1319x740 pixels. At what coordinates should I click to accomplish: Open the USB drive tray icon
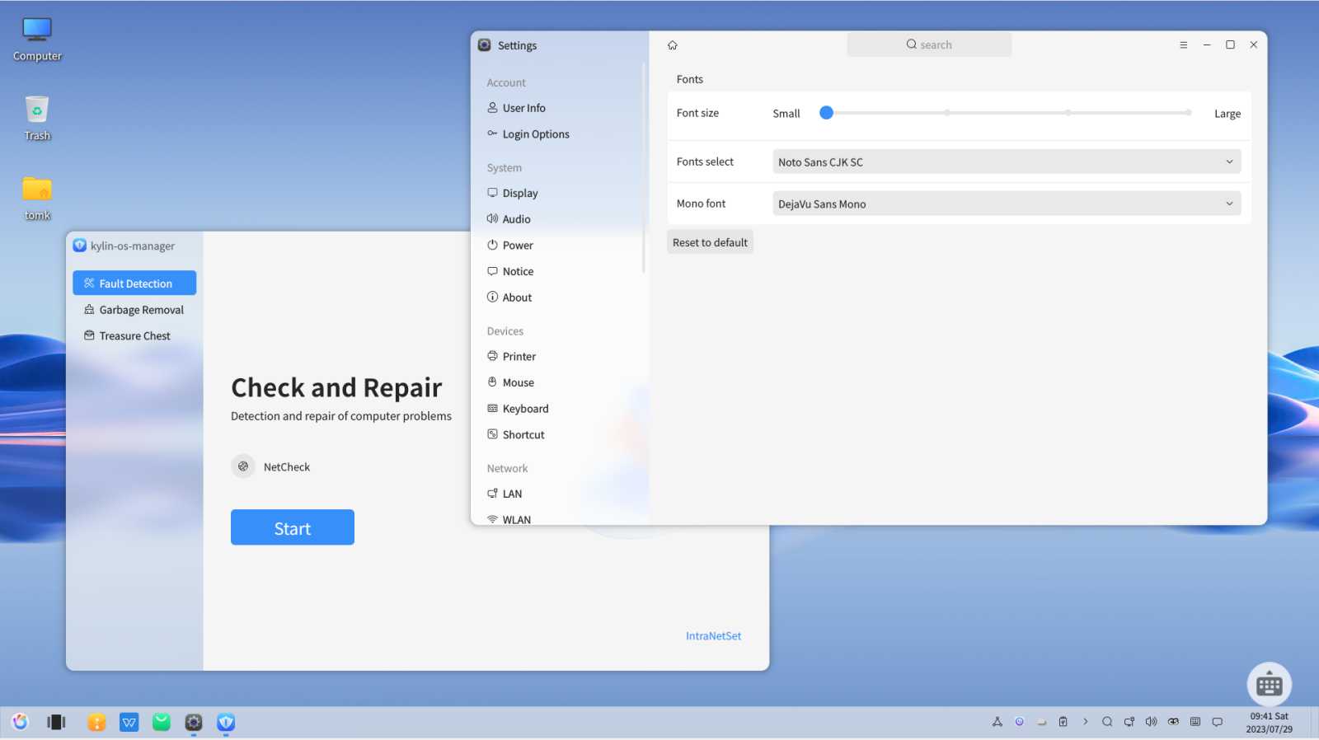pyautogui.click(x=1042, y=722)
